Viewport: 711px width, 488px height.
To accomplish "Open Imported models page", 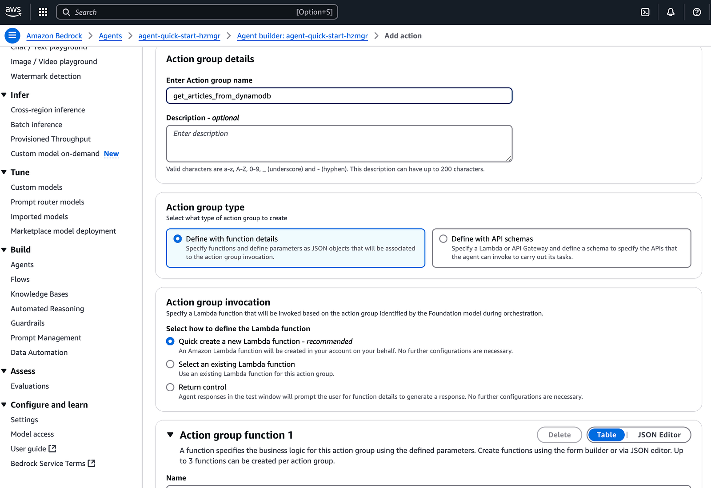I will click(x=39, y=216).
